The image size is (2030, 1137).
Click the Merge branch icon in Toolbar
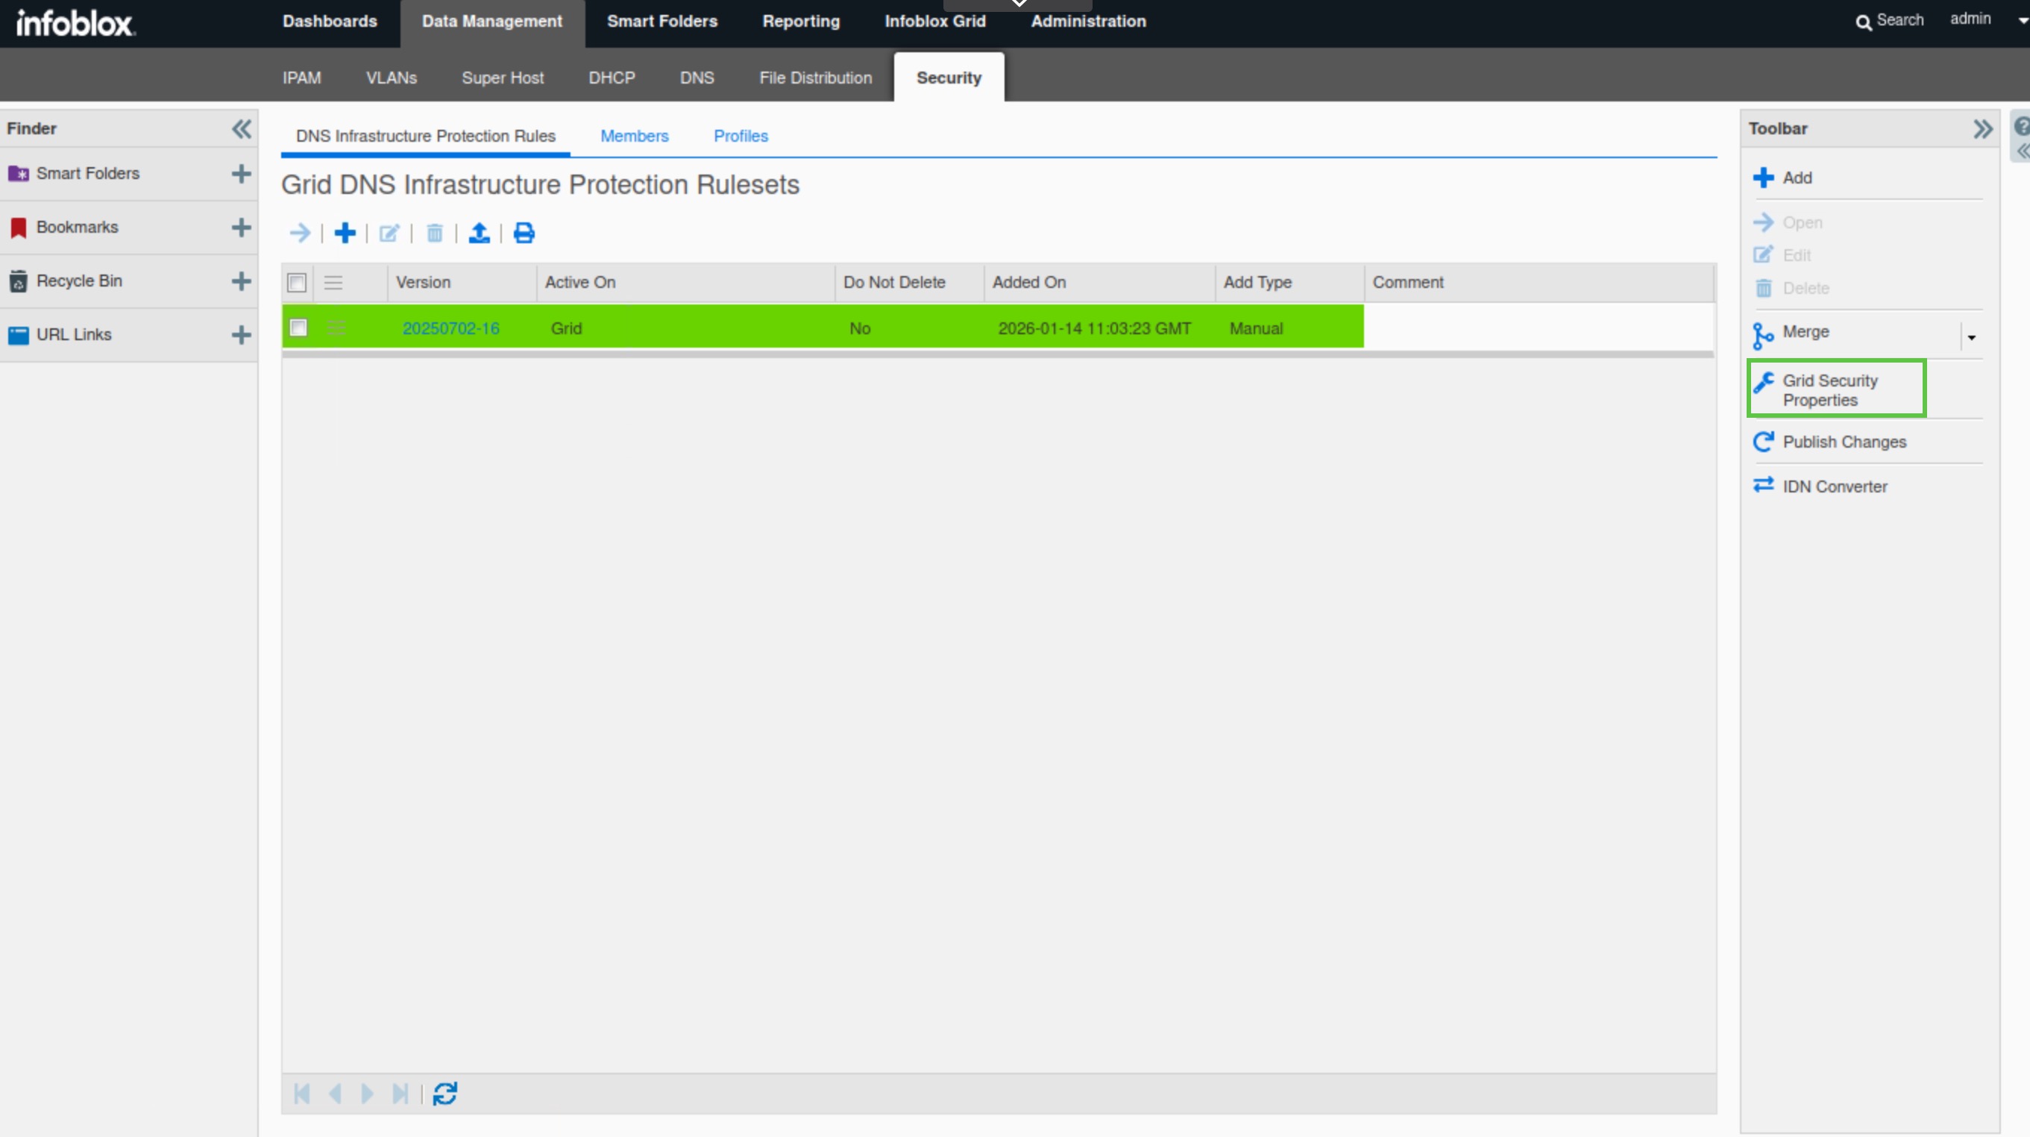[1763, 335]
